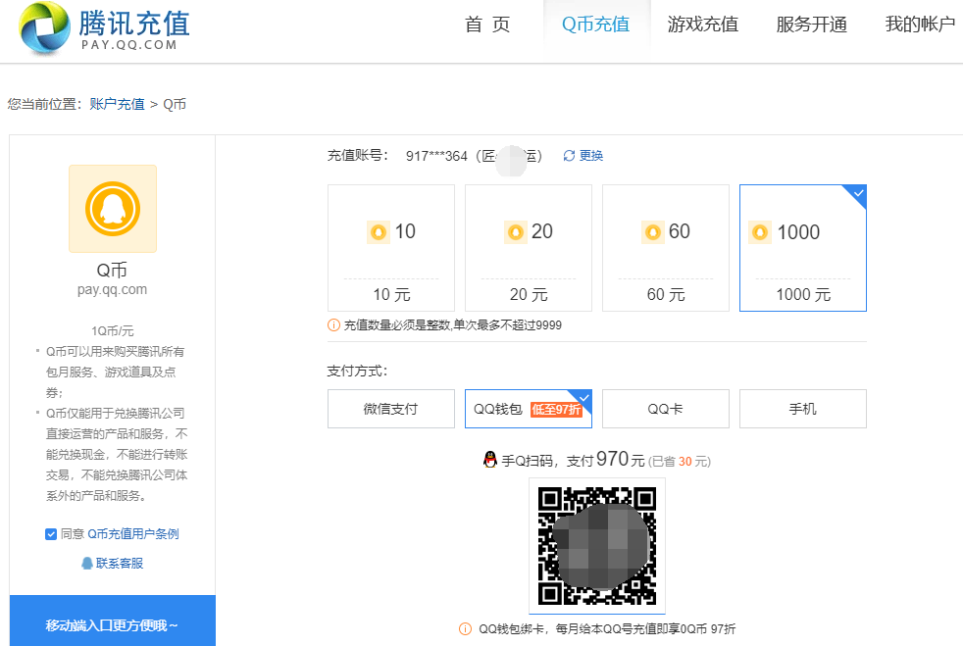Select the 1000 元 recharge amount card
Viewport: 963px width, 646px height.
(803, 248)
